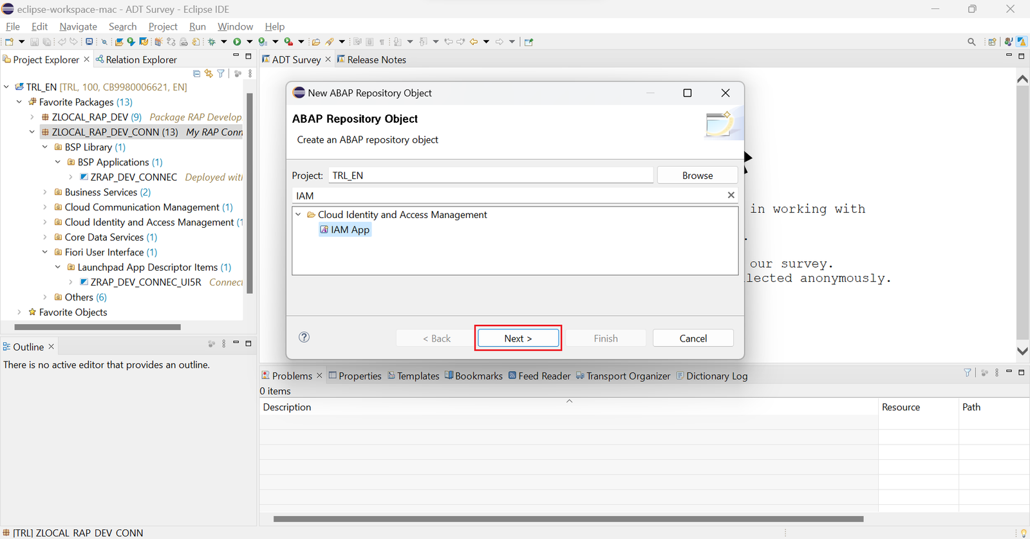Toggle Link with Editor in Project Explorer
This screenshot has width=1030, height=539.
(x=209, y=73)
